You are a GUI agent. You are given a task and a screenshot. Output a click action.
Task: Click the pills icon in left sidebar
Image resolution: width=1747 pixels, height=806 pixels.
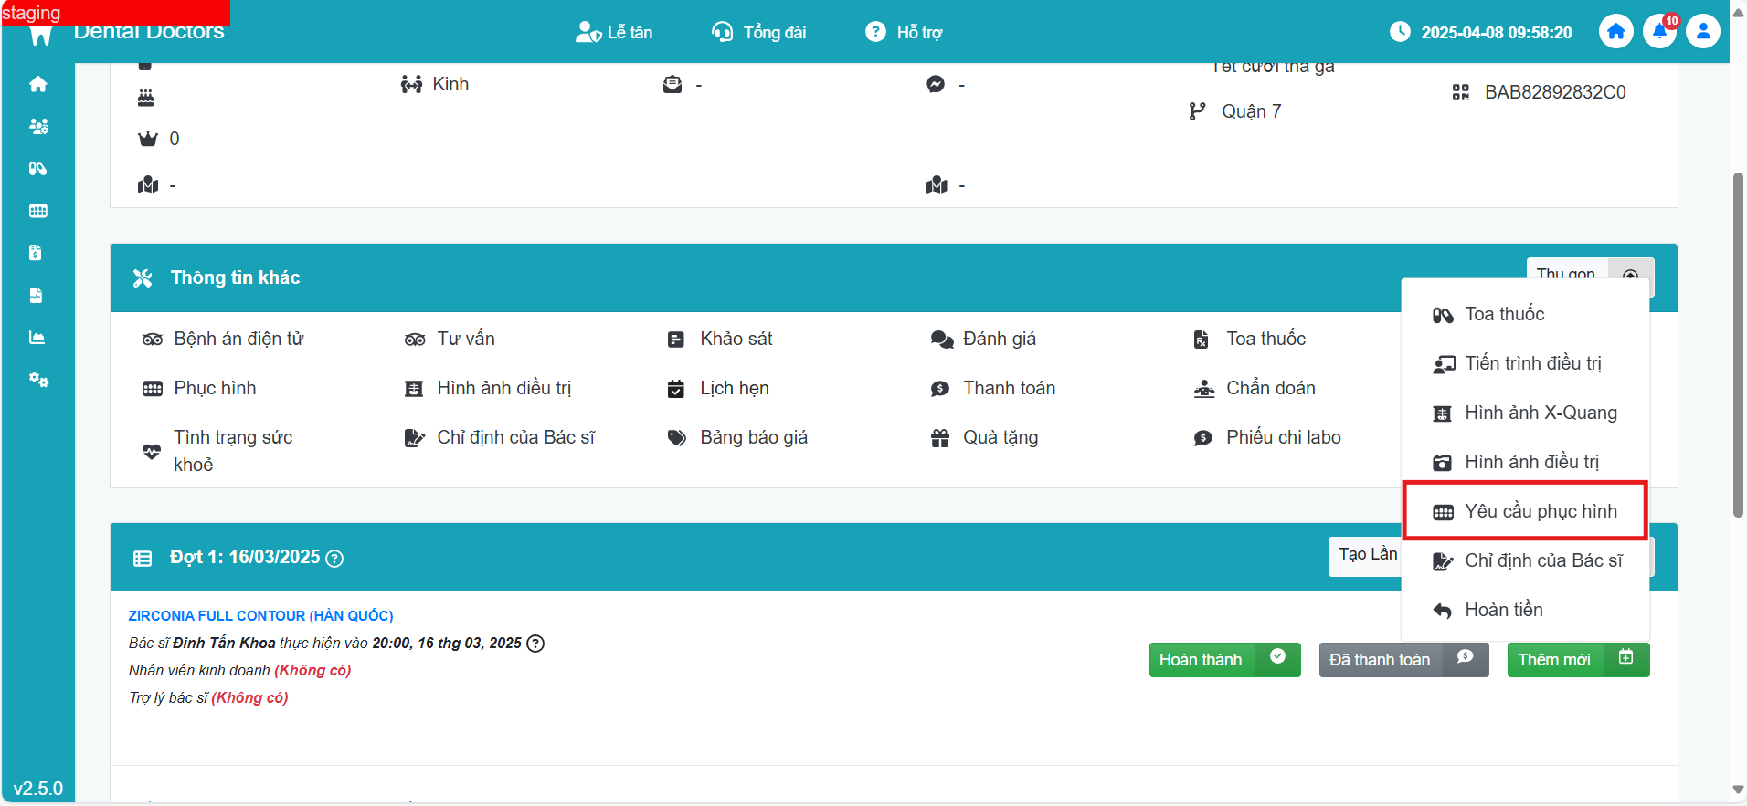[37, 169]
